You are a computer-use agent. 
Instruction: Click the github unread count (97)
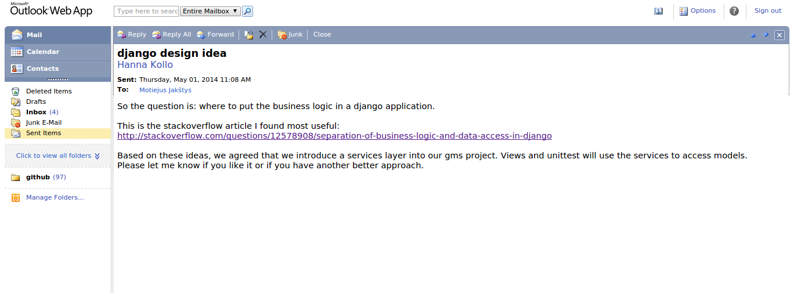coord(59,177)
